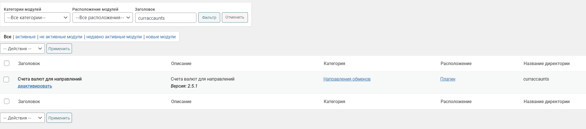Click the title filter input field
This screenshot has width=586, height=129.
point(165,18)
